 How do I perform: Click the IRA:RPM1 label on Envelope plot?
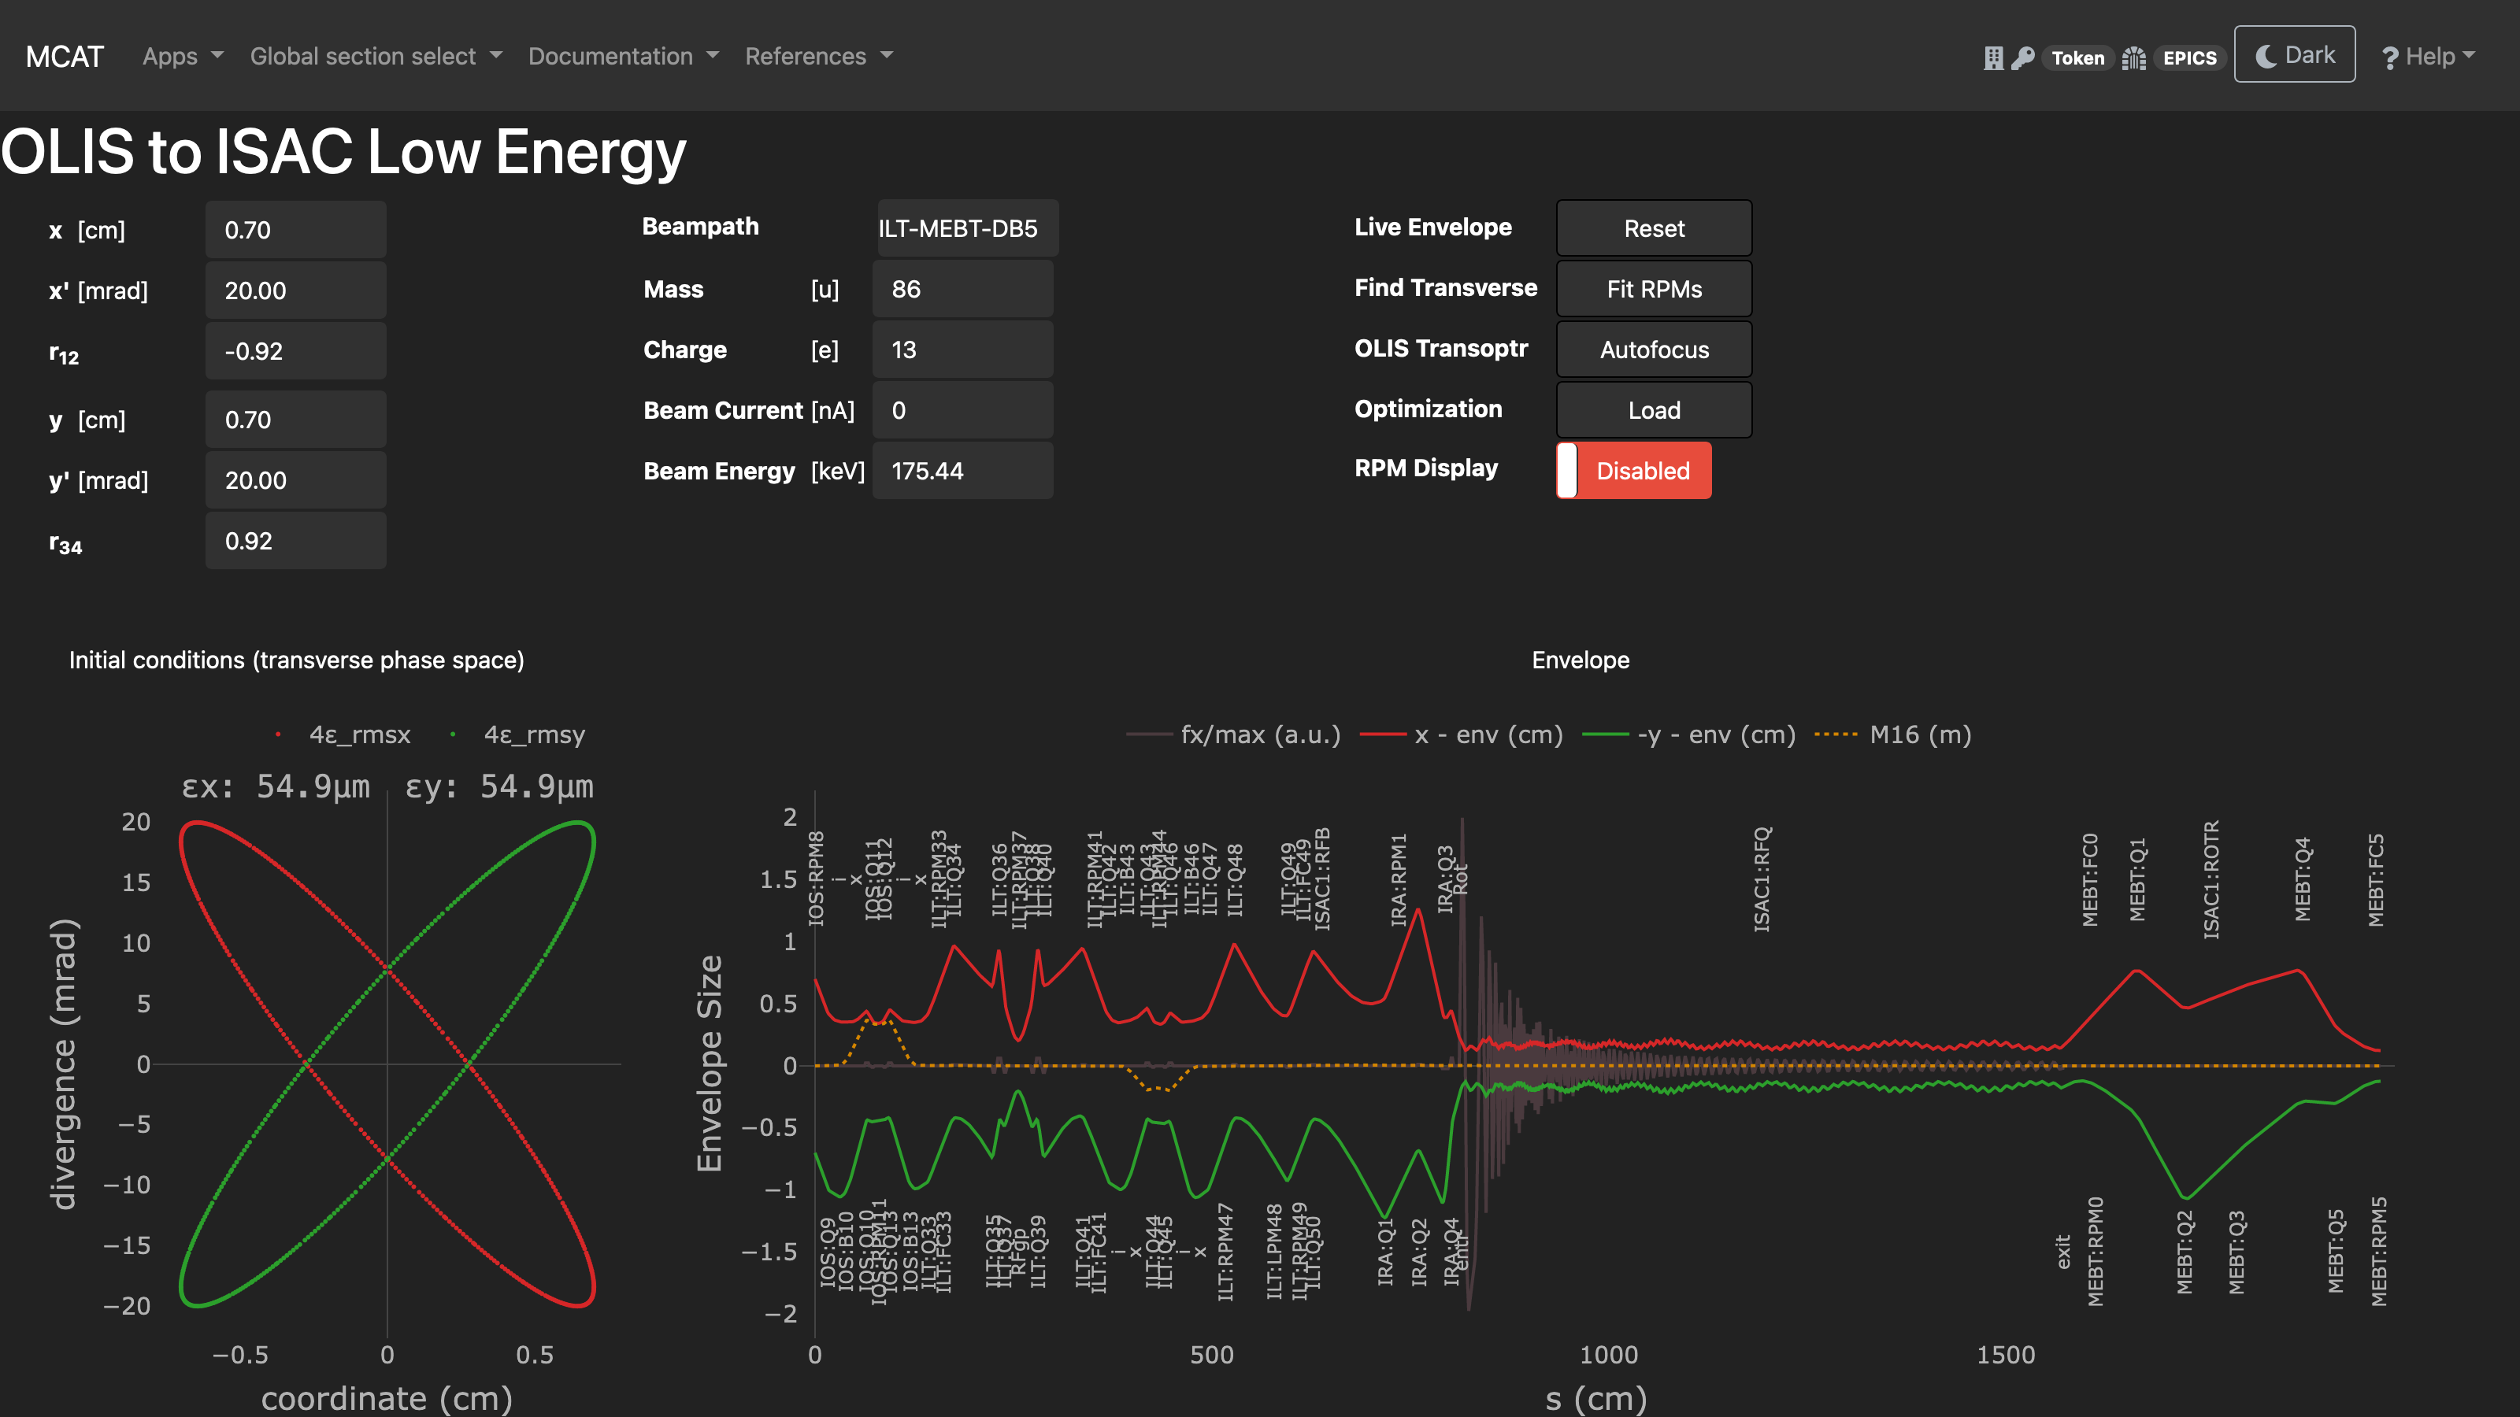pos(1399,879)
